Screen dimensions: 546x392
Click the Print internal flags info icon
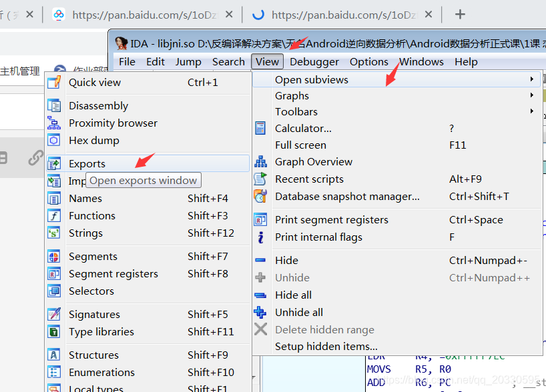(x=260, y=237)
